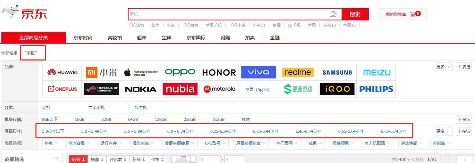Select the Black Shark 黑鲨科技 logo
This screenshot has height=163, width=475.
click(298, 89)
